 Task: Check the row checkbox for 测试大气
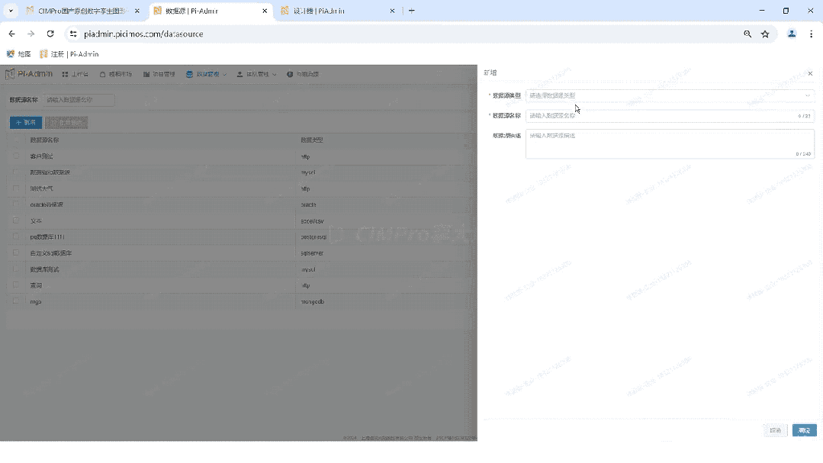(x=16, y=188)
